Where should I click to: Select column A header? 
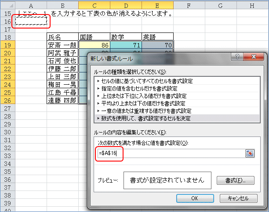click(31, 5)
